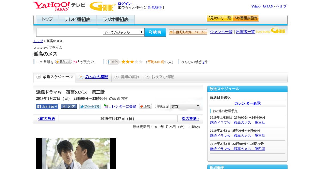Open the 第四話 link under 2月3日 22時
This screenshot has width=321, height=169.
[237, 149]
